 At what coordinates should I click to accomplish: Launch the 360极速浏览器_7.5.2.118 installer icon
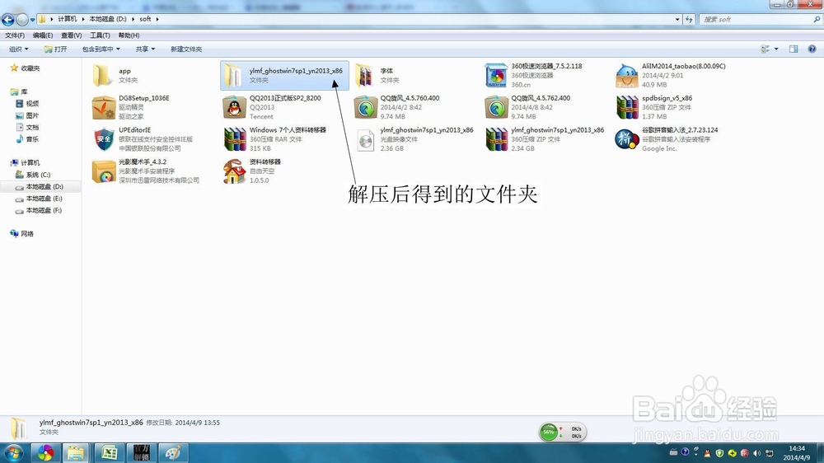(495, 76)
